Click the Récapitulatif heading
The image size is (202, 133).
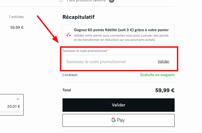click(78, 17)
